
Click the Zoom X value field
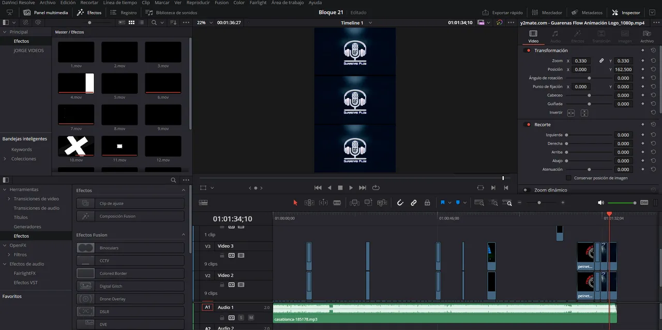[x=581, y=61]
